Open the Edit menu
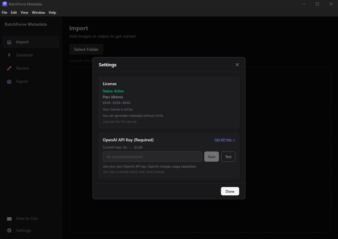Image resolution: width=338 pixels, height=239 pixels. 13,13
